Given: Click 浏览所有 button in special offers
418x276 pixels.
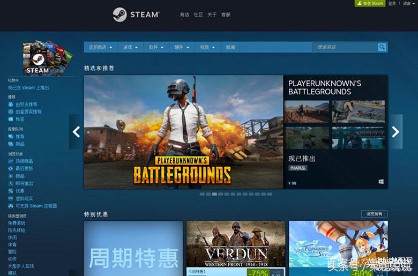Looking at the screenshot, I should point(374,214).
